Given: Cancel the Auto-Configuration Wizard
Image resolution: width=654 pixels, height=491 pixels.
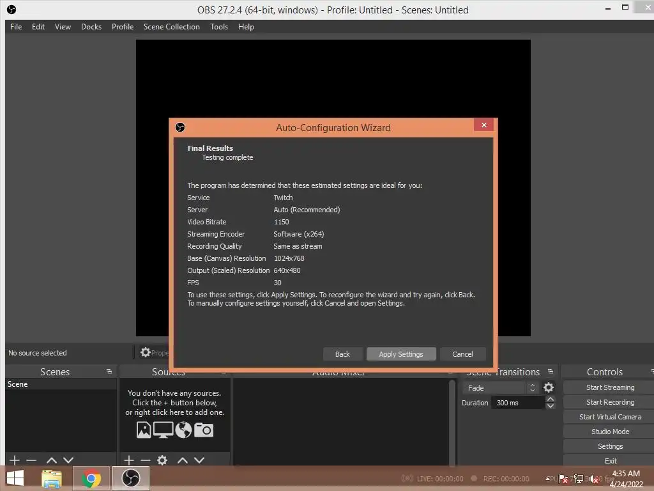Looking at the screenshot, I should 462,354.
